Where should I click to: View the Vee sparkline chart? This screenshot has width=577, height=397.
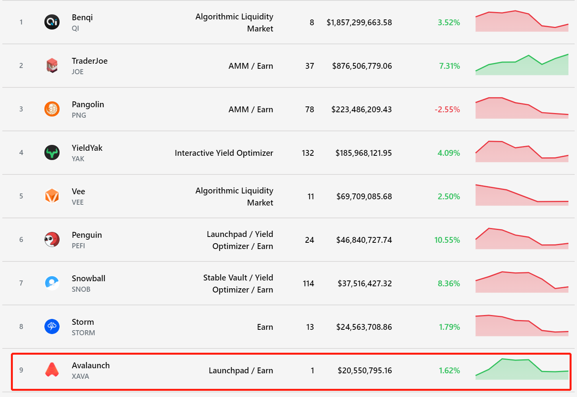(522, 195)
